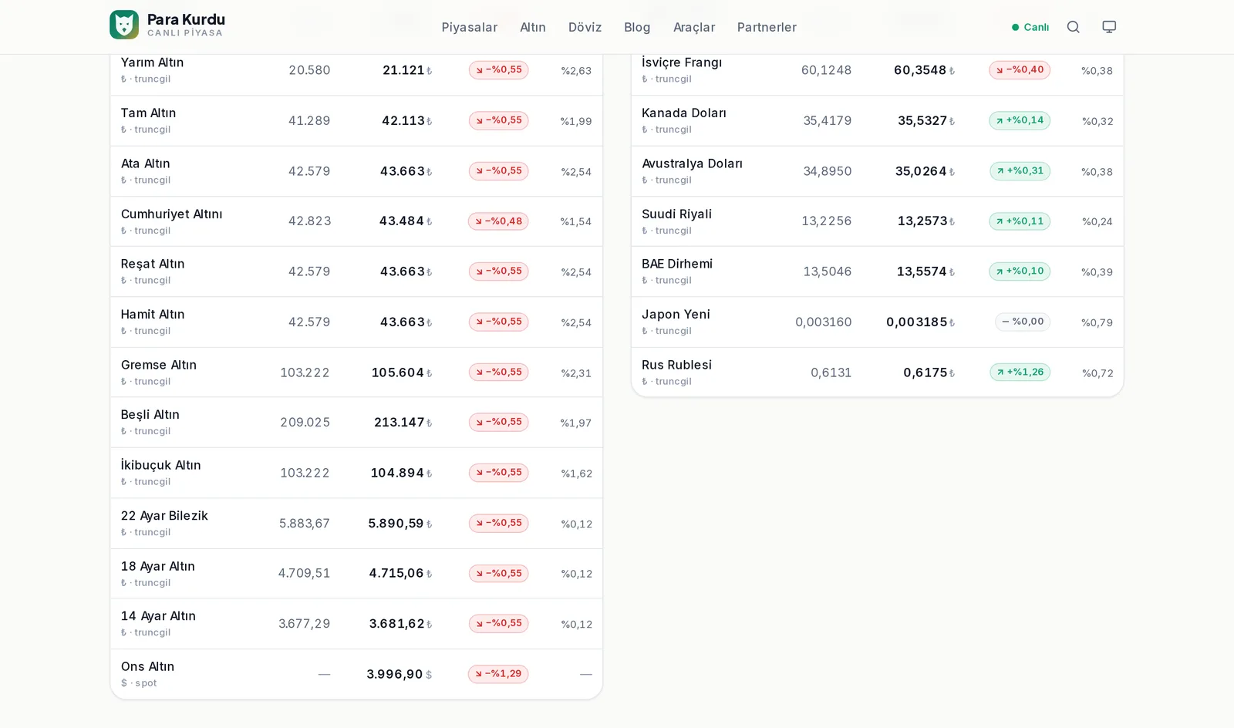Viewport: 1234px width, 728px height.
Task: Click the Kanada Doları +%0,14 badge
Action: 1020,120
